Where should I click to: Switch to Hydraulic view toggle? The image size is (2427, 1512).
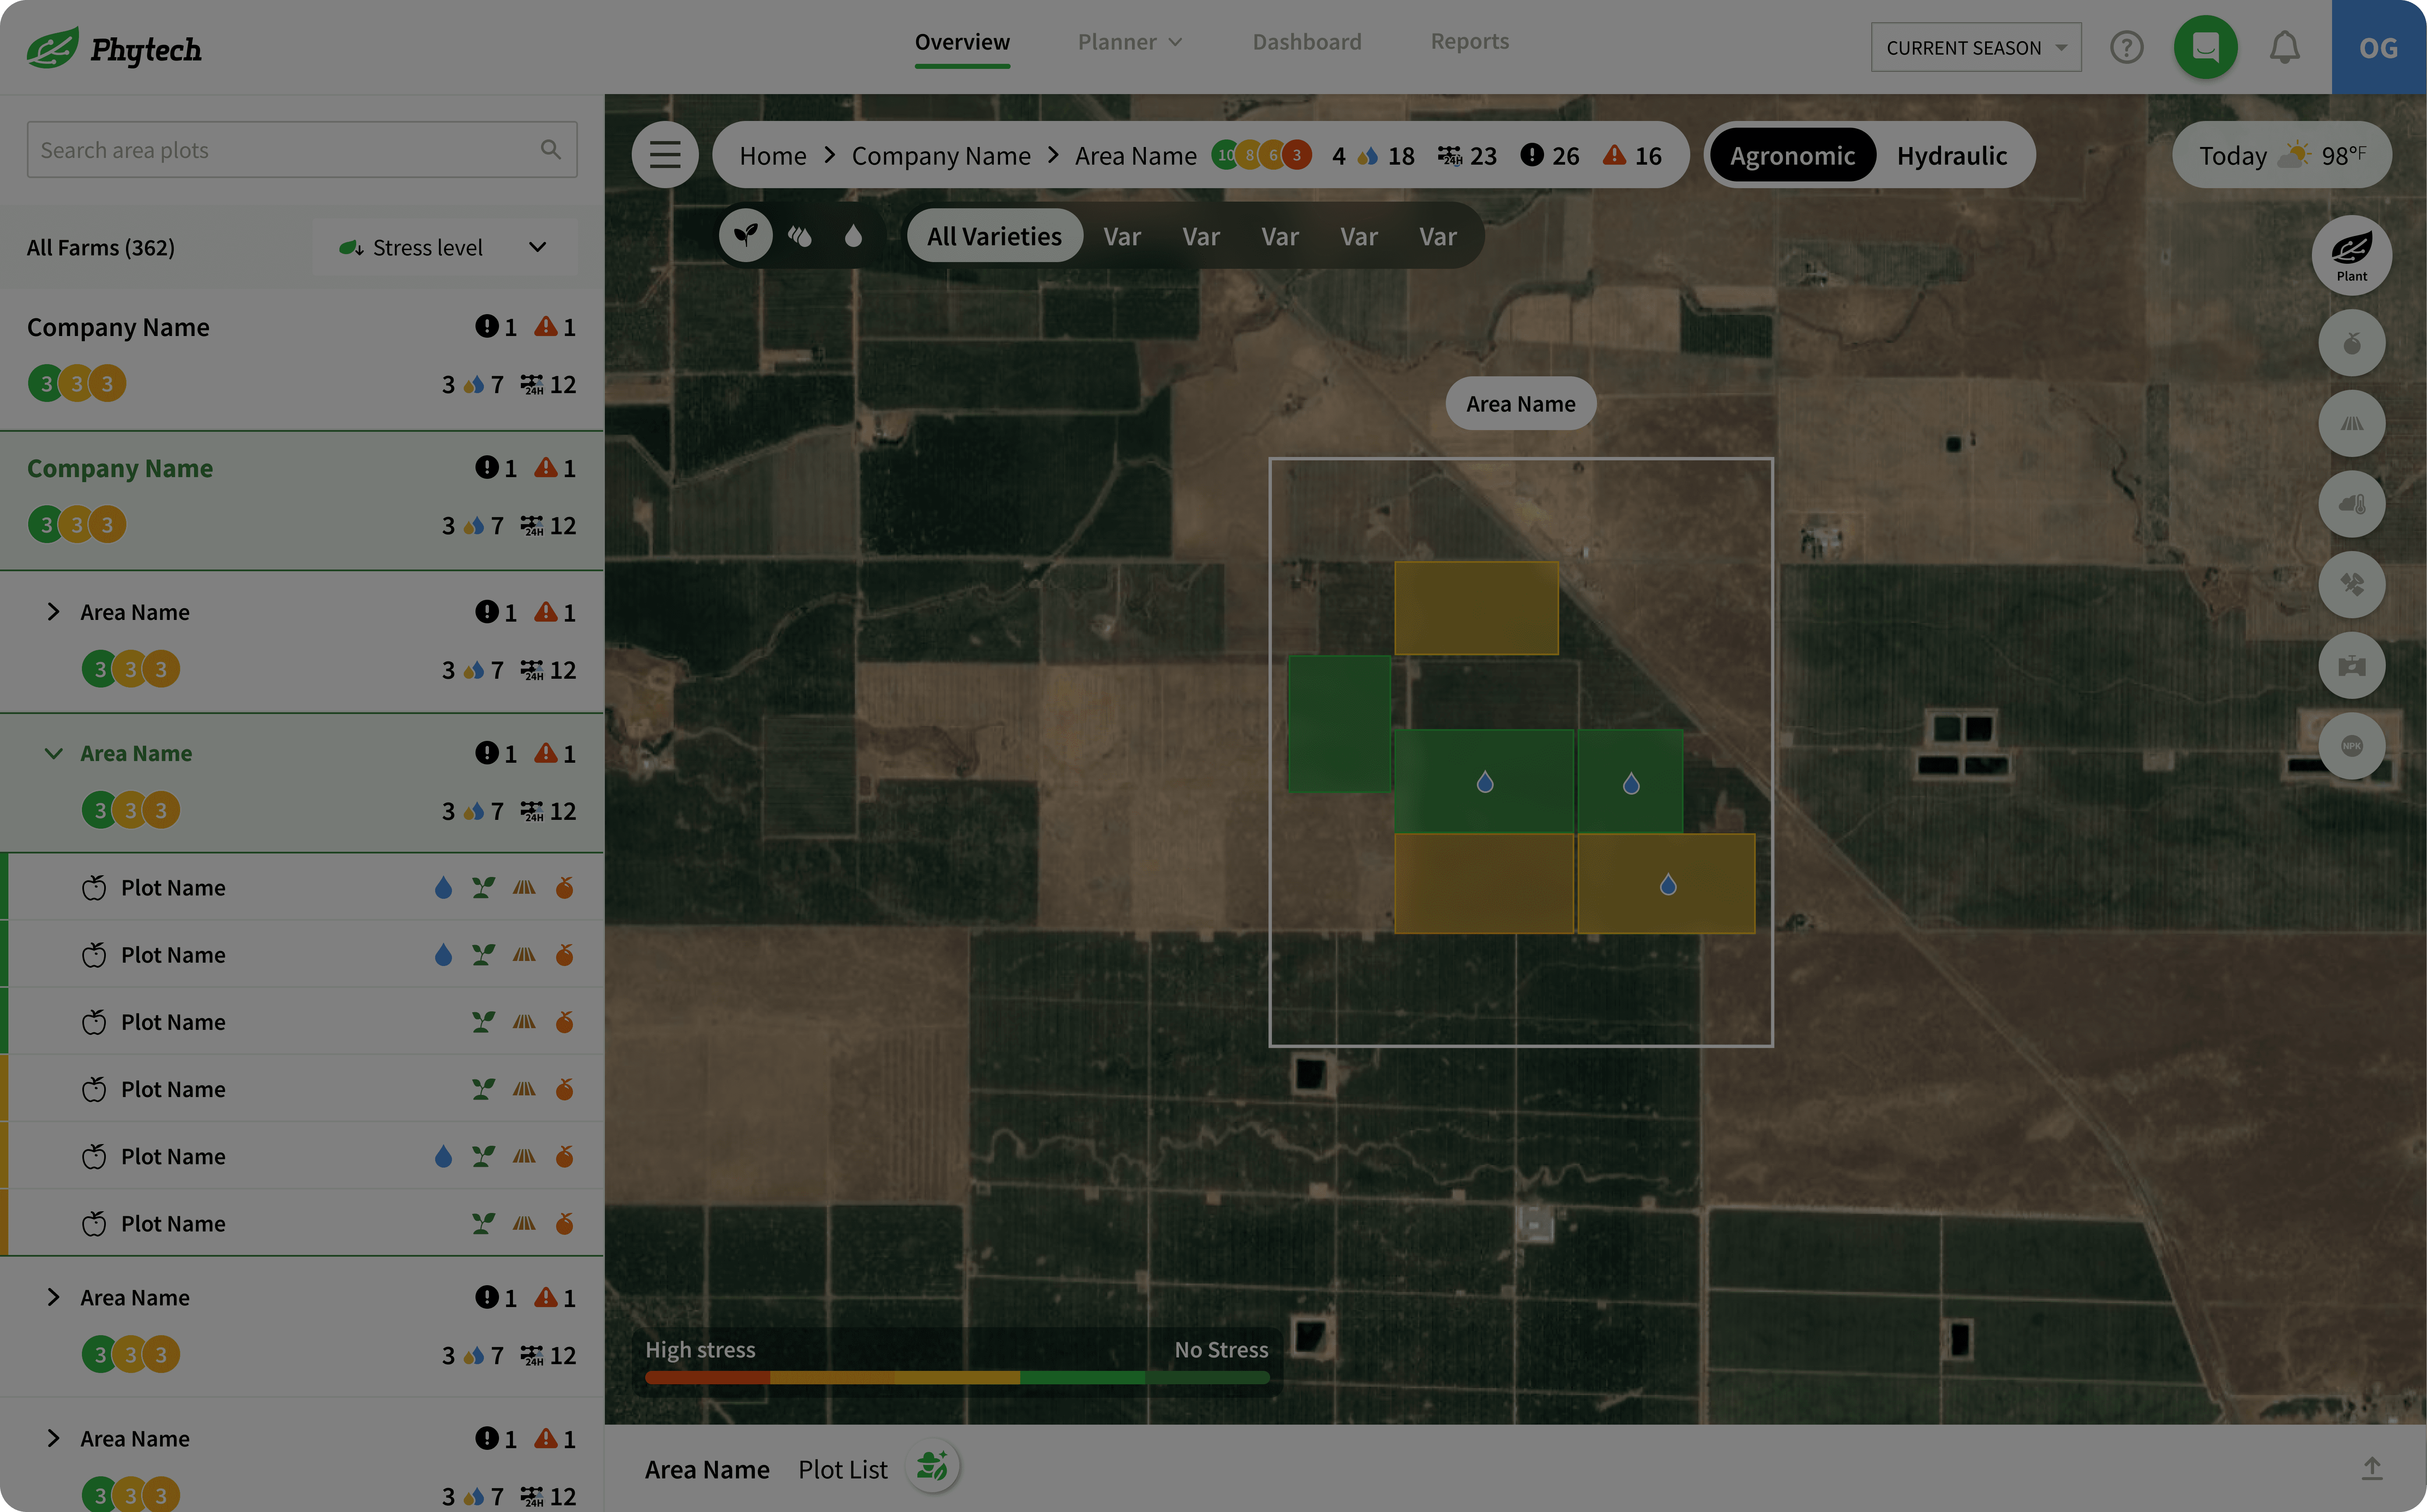(x=1951, y=156)
